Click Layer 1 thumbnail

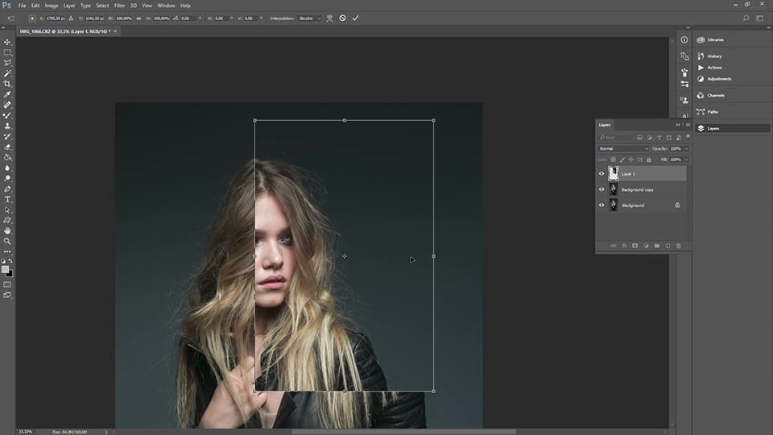[x=614, y=174]
